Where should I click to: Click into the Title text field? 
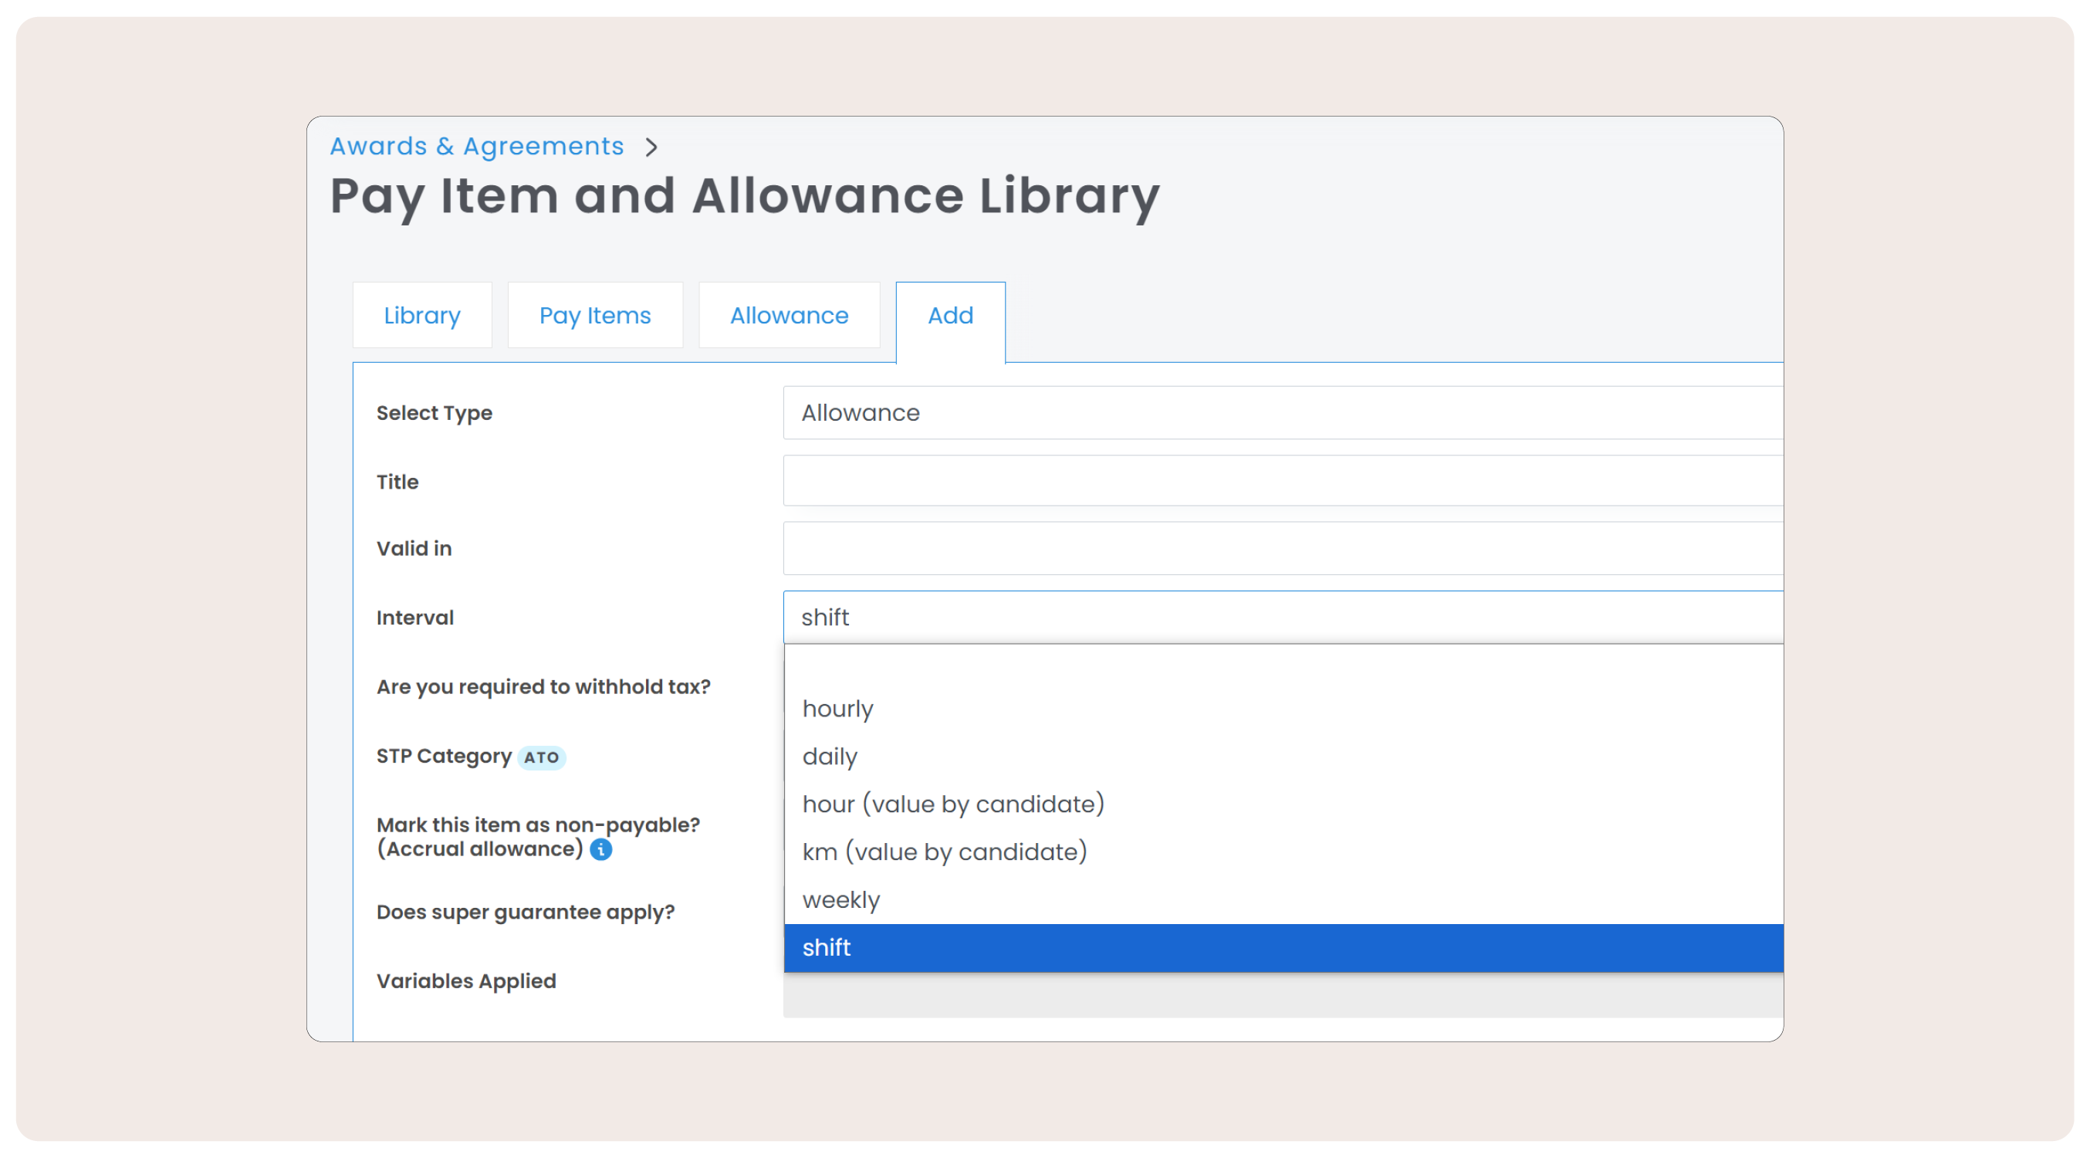1282,480
